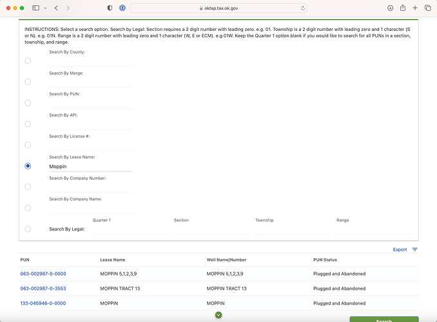Click the Lease Name field containing Moppin
Viewport: 437px width, 322px height.
click(90, 167)
